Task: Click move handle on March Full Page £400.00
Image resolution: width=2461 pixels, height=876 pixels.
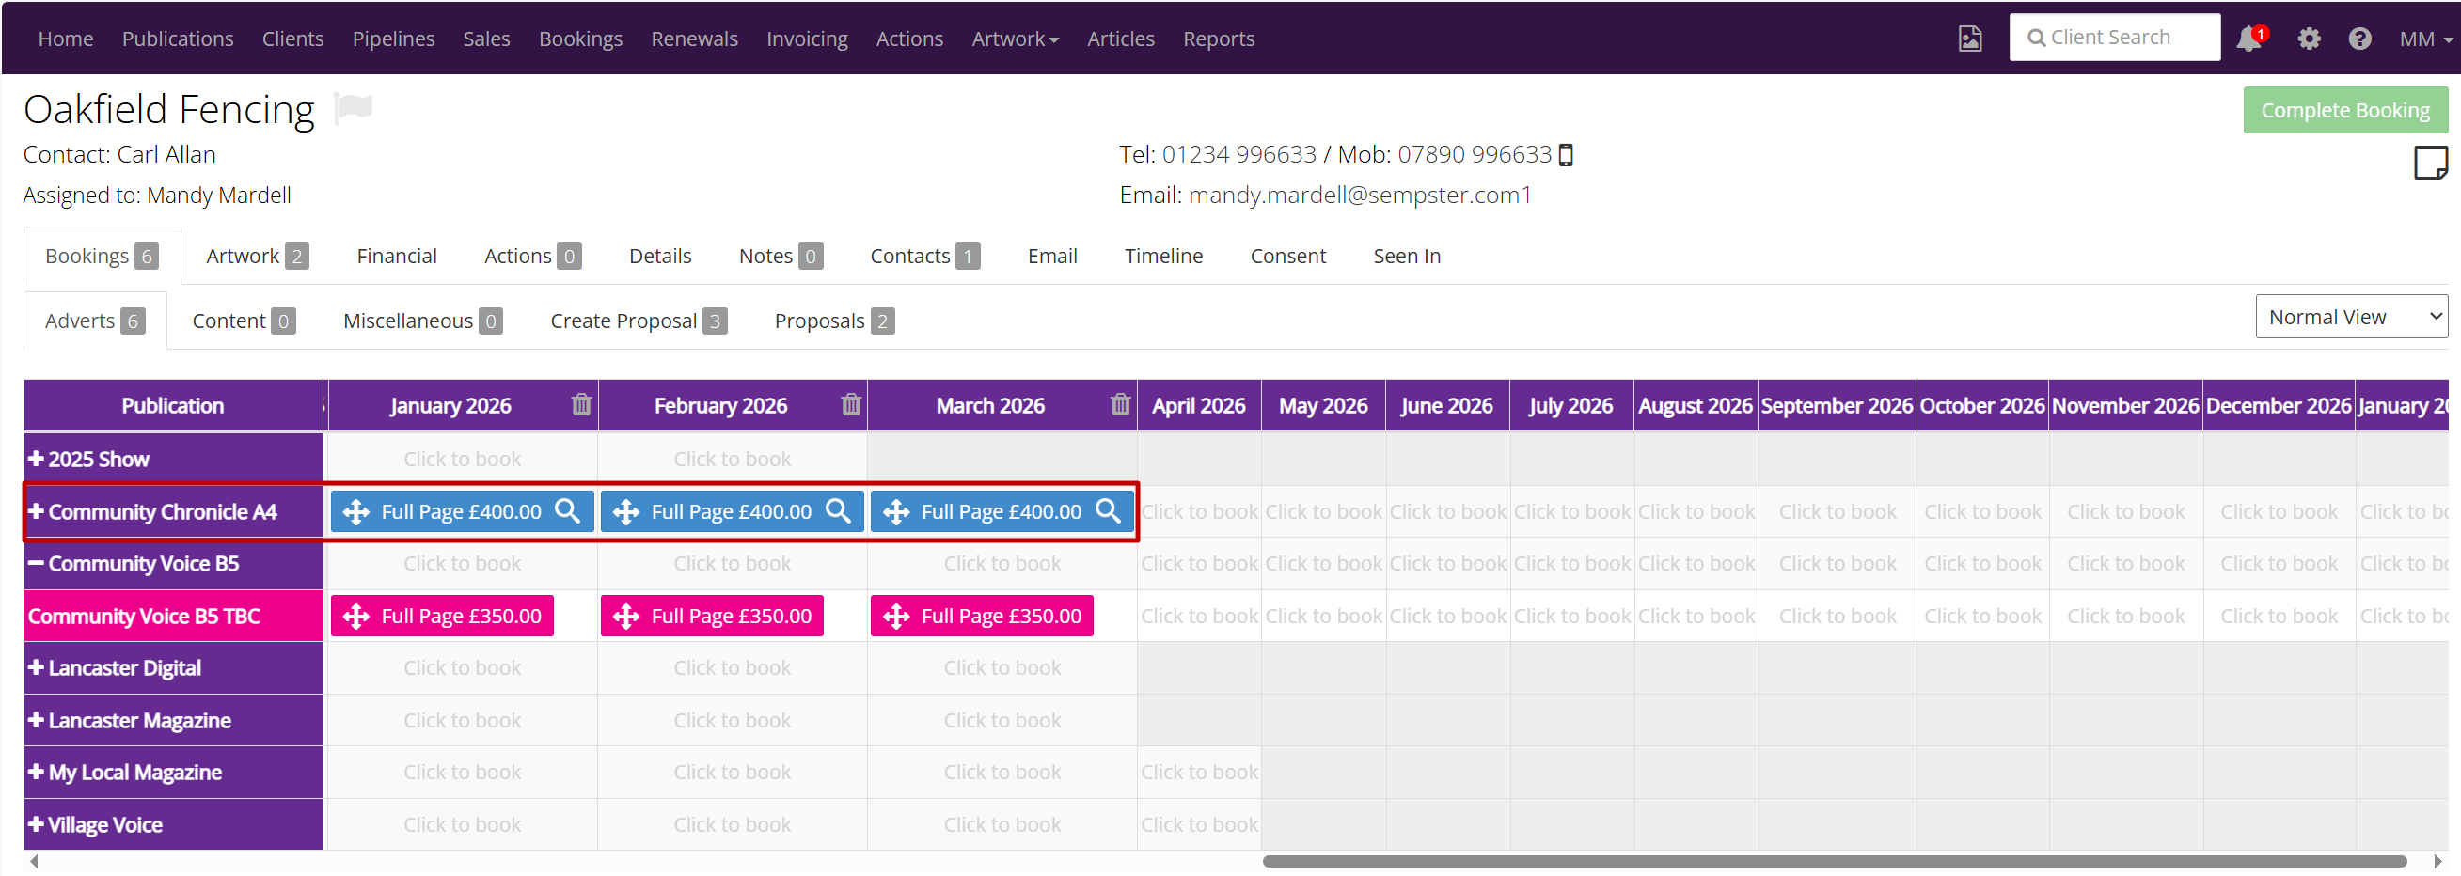Action: tap(896, 512)
